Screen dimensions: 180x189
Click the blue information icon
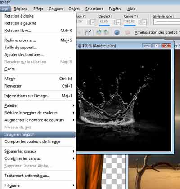117,32
